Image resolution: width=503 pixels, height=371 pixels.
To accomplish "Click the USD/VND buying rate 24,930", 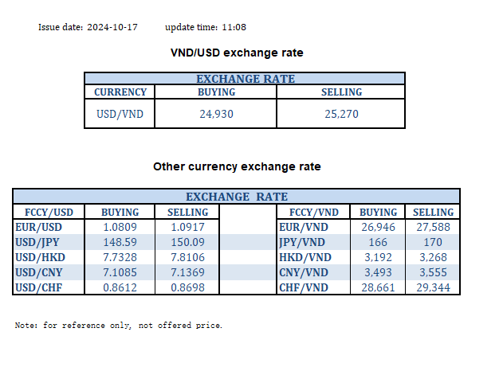I will 217,114.
